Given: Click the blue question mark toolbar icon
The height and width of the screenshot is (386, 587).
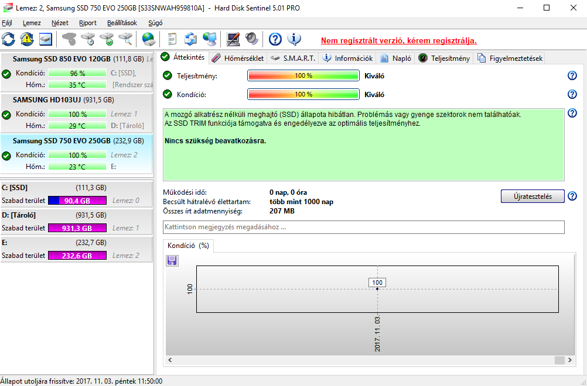Looking at the screenshot, I should point(275,39).
